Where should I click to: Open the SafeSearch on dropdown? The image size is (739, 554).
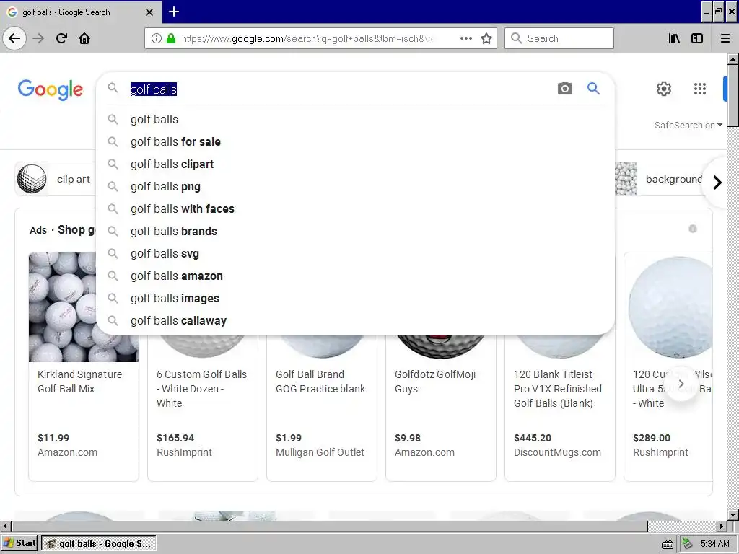tap(688, 126)
